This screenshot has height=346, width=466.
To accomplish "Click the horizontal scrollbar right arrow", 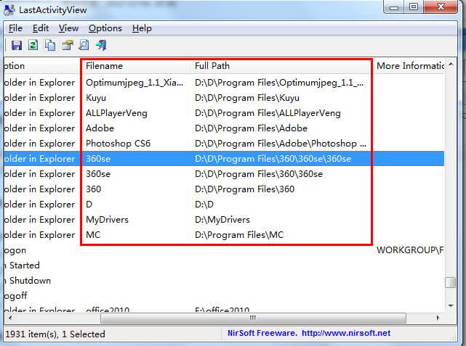I will pos(438,318).
